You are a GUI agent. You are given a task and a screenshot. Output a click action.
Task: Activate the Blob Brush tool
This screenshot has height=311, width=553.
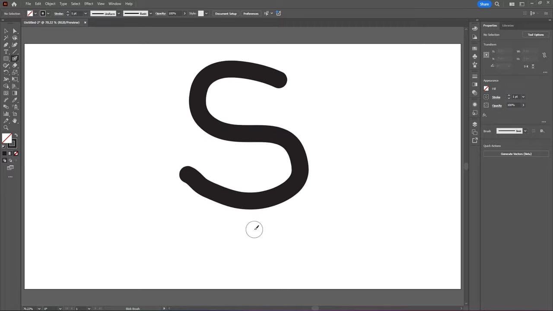coord(14,58)
